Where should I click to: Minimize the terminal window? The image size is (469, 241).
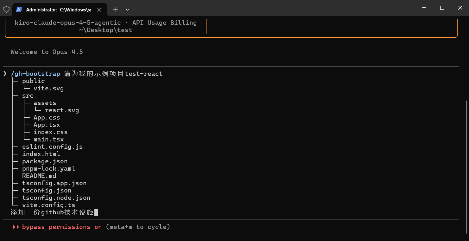tap(424, 8)
